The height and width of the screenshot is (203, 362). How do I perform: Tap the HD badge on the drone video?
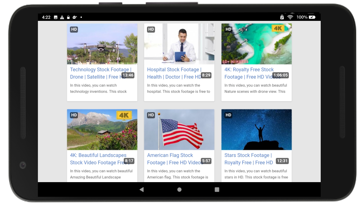click(74, 29)
